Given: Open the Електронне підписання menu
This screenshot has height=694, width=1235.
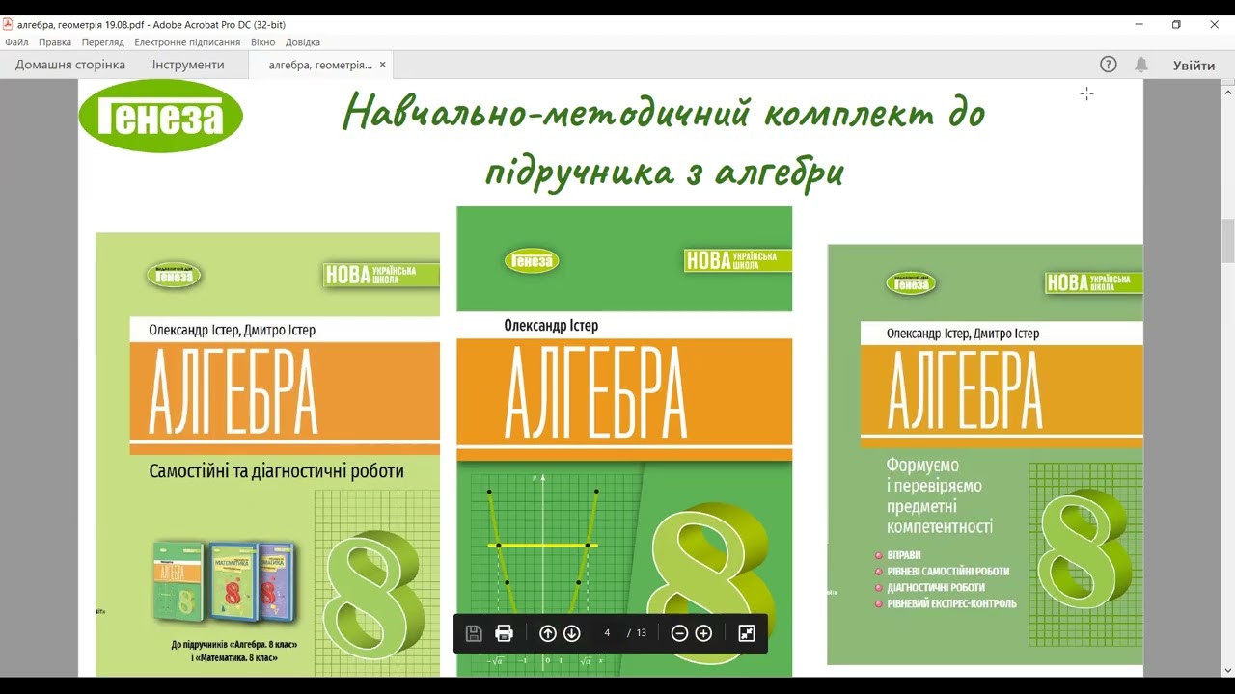Looking at the screenshot, I should pos(187,42).
